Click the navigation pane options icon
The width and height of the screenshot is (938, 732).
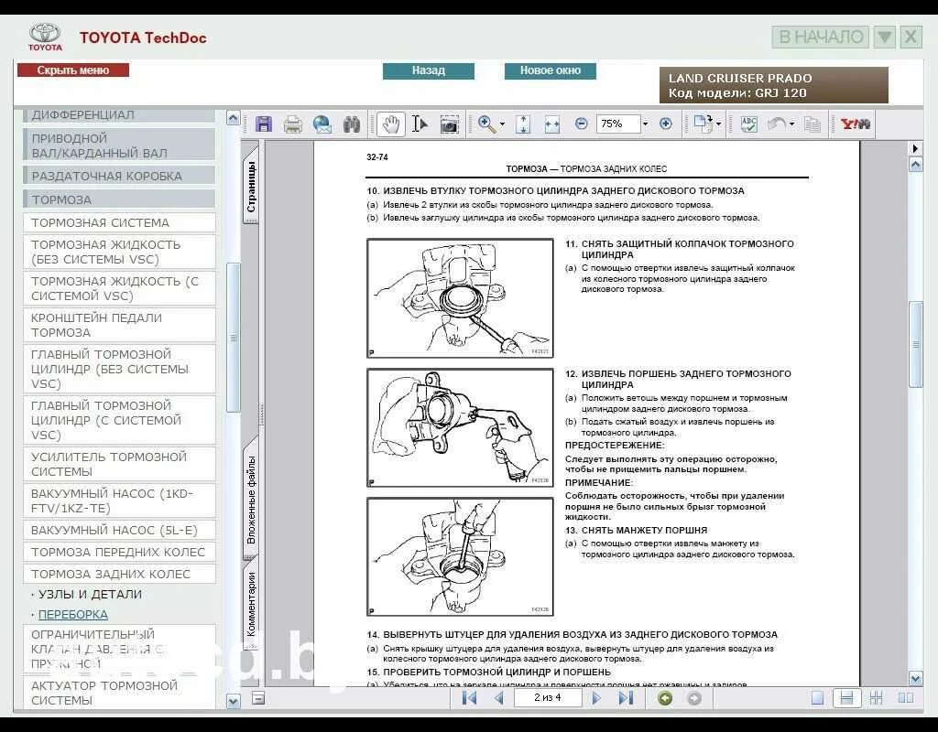click(258, 698)
